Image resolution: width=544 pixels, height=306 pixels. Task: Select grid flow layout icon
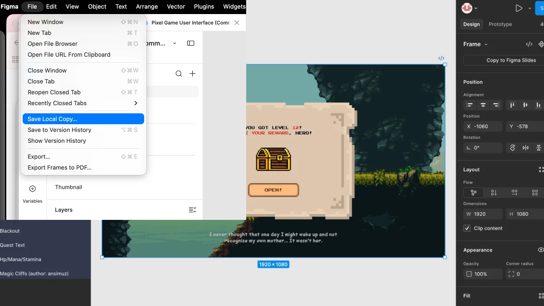tap(535, 192)
